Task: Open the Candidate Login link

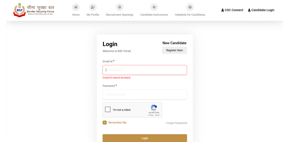Action: (261, 10)
